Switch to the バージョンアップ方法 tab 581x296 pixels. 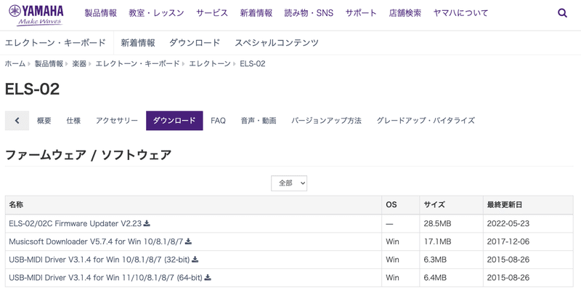point(326,121)
